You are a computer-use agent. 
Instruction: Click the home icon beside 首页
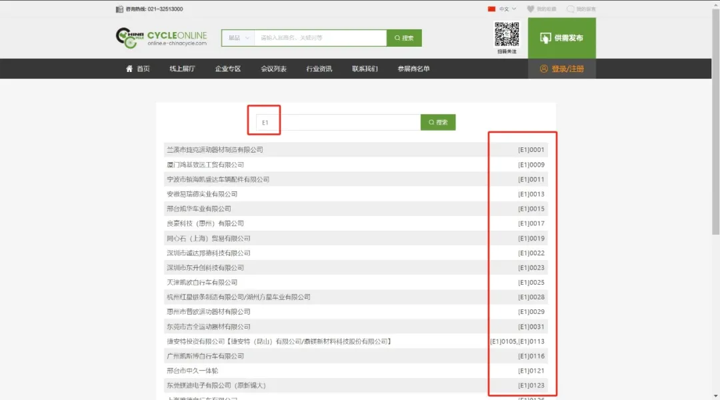(x=129, y=69)
